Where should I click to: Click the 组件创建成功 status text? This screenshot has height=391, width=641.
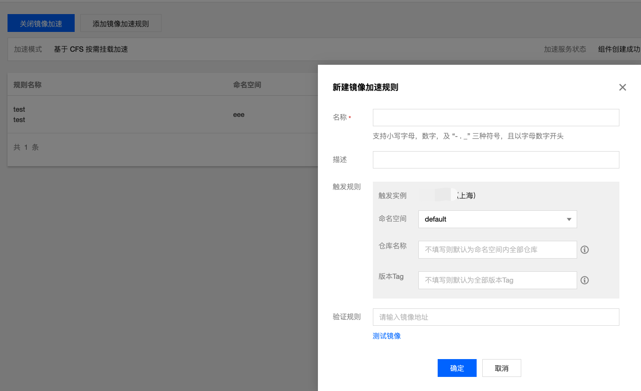coord(619,49)
